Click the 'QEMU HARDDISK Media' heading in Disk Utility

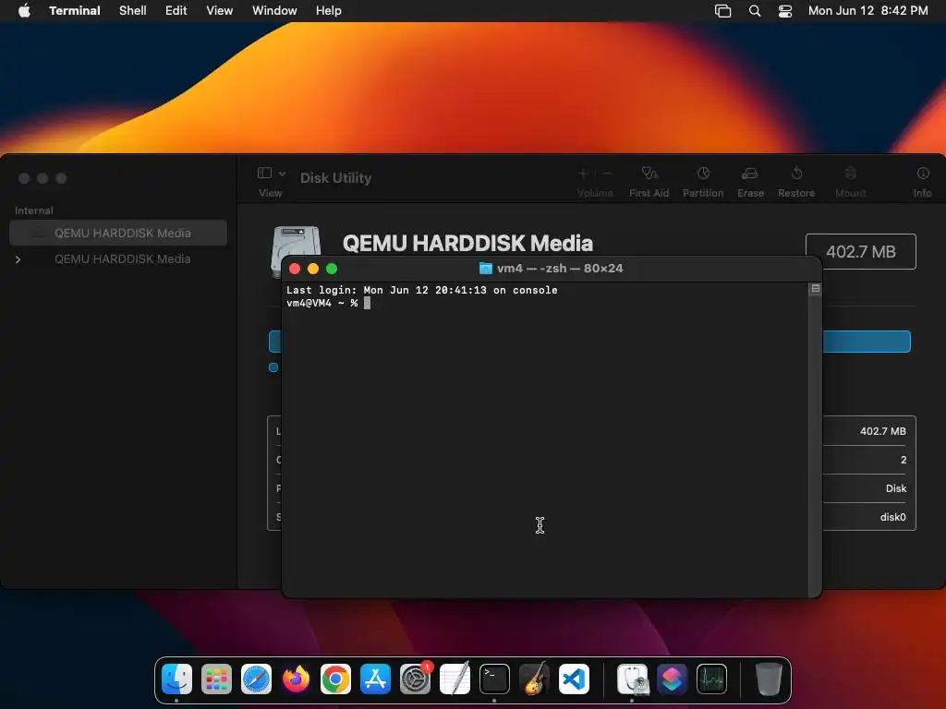pos(467,243)
